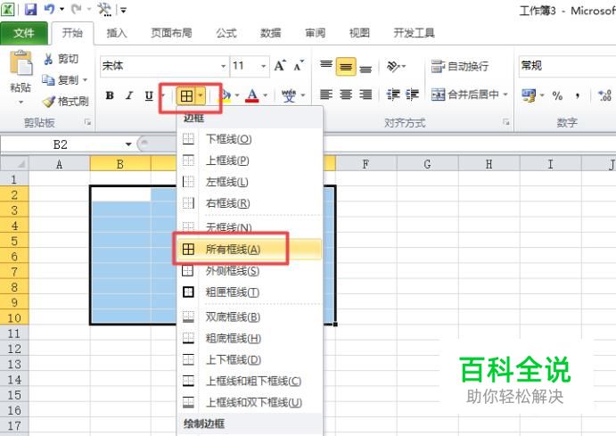Image resolution: width=616 pixels, height=436 pixels.
Task: Toggle center text alignment
Action: click(x=346, y=95)
